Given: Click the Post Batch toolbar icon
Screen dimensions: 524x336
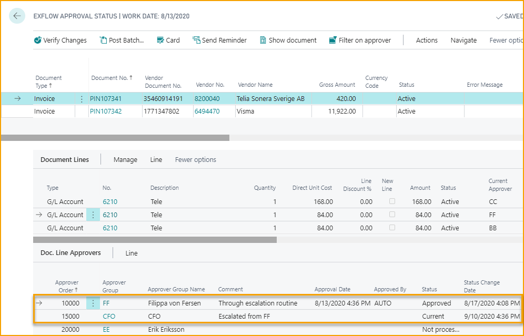Looking at the screenshot, I should [103, 40].
